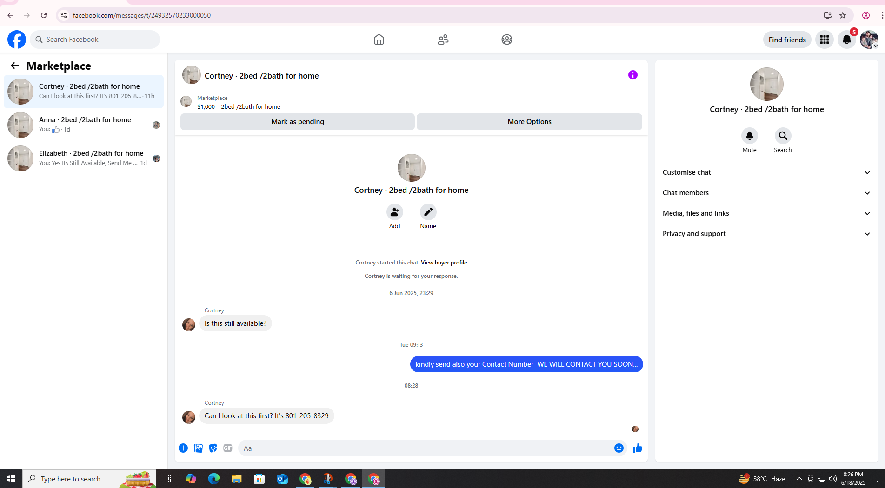Open the Chrome profile icon
Image resolution: width=885 pixels, height=488 pixels.
coord(866,15)
